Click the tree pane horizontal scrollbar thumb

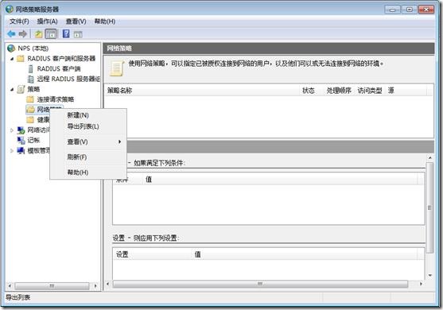pos(52,286)
